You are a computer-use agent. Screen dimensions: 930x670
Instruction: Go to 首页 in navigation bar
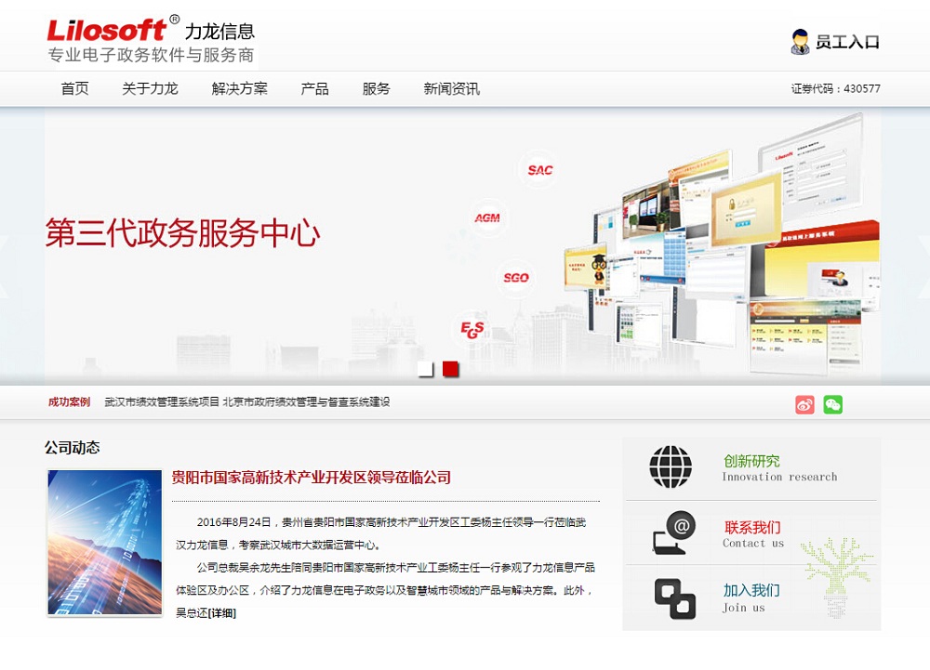click(x=74, y=89)
